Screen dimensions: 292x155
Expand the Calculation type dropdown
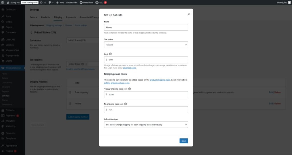point(146,125)
